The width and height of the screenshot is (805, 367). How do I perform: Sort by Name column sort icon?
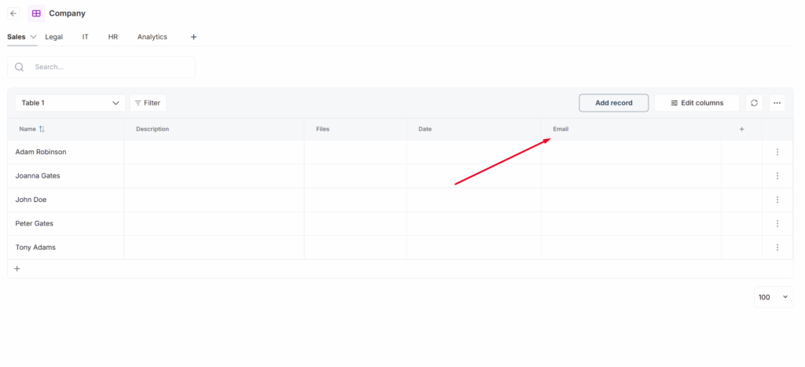click(42, 129)
